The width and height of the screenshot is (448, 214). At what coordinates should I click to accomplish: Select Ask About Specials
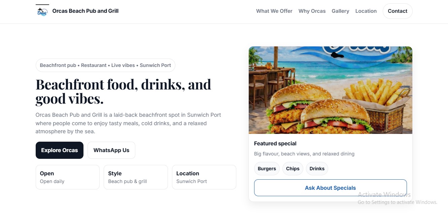click(330, 187)
